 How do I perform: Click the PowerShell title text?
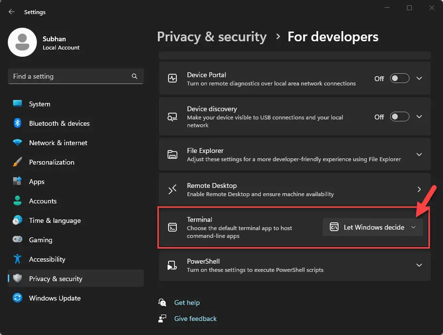204,261
